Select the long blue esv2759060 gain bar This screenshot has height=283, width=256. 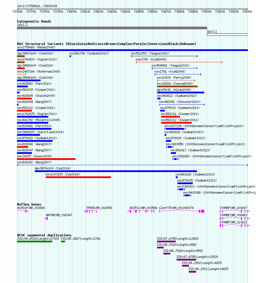click(132, 50)
